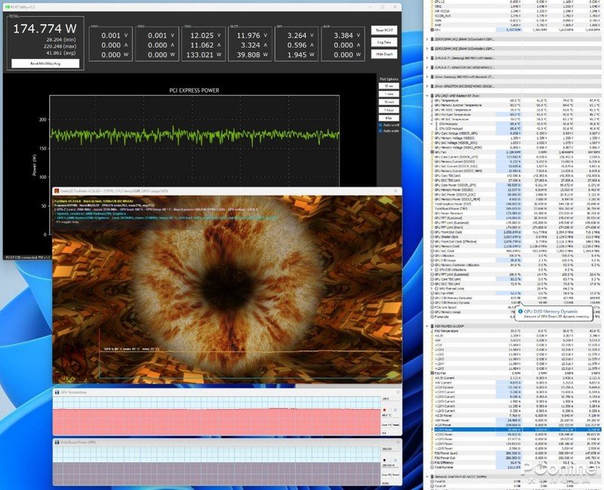
Task: Click the Reset PCAT button
Action: click(383, 29)
